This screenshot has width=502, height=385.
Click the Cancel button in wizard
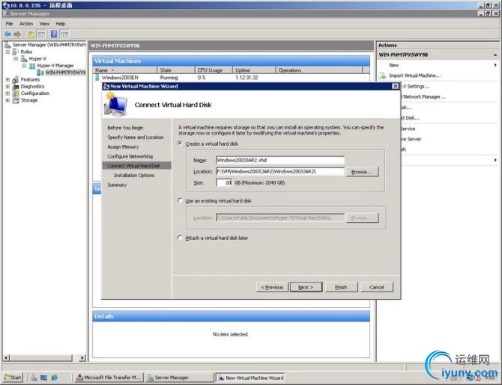pyautogui.click(x=377, y=287)
